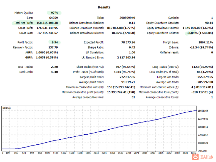216x162 pixels.
Task: Select the Profit Factor value 9.94
Action: coord(55,42)
